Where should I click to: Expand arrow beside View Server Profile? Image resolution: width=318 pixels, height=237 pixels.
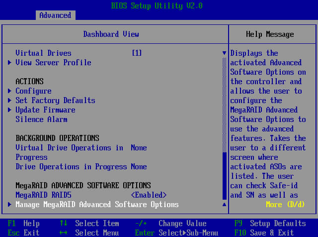tap(9, 62)
